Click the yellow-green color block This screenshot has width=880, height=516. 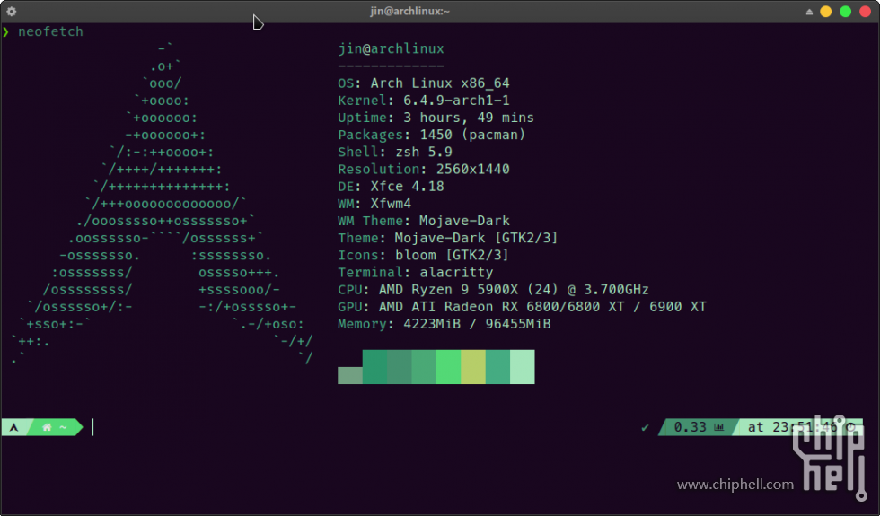473,367
